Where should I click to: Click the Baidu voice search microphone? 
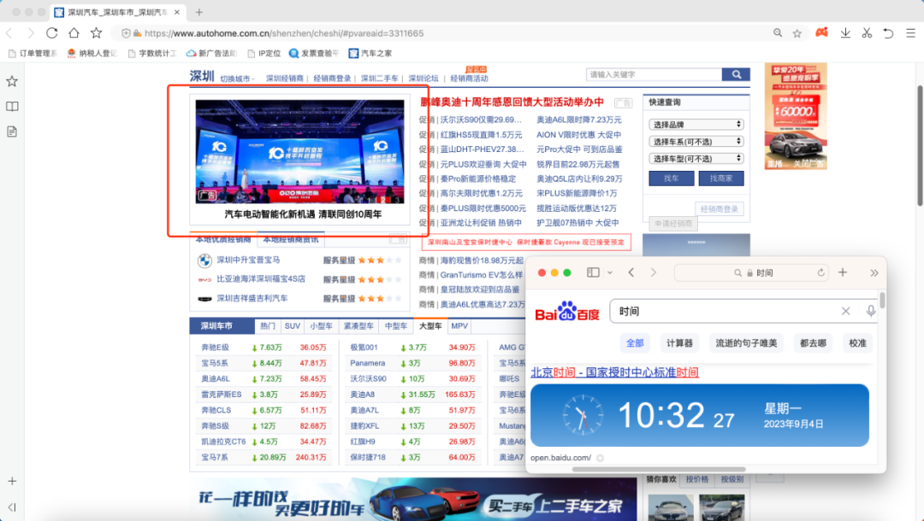tap(870, 311)
